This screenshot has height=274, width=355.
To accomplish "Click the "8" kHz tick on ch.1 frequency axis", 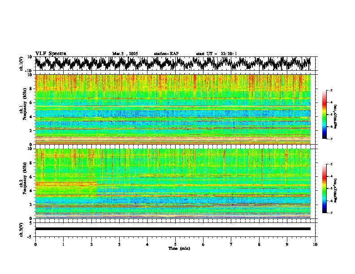I will click(31, 89).
